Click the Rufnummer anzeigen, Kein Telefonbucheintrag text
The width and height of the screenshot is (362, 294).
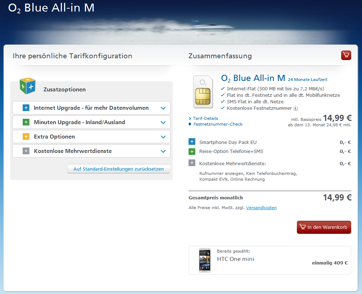click(248, 173)
